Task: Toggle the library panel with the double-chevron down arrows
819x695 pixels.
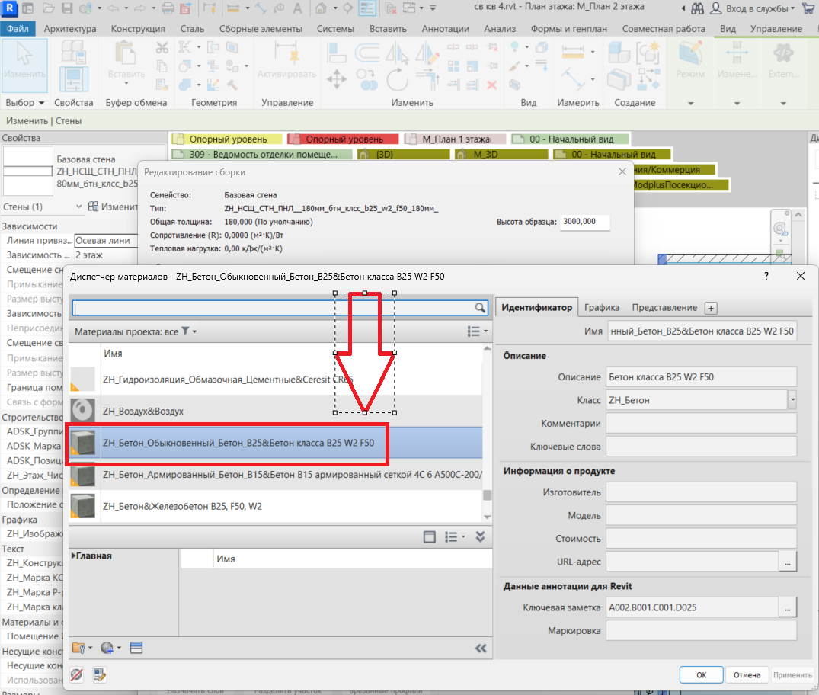Action: coord(481,537)
